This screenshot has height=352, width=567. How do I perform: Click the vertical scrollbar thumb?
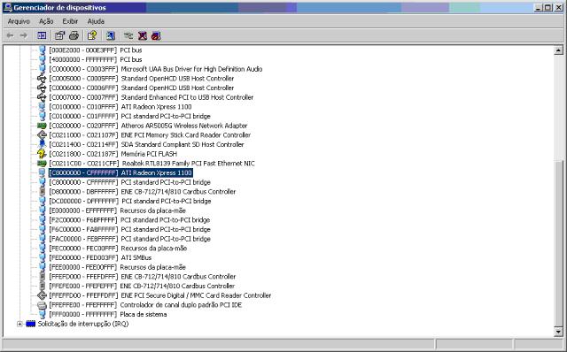559,243
